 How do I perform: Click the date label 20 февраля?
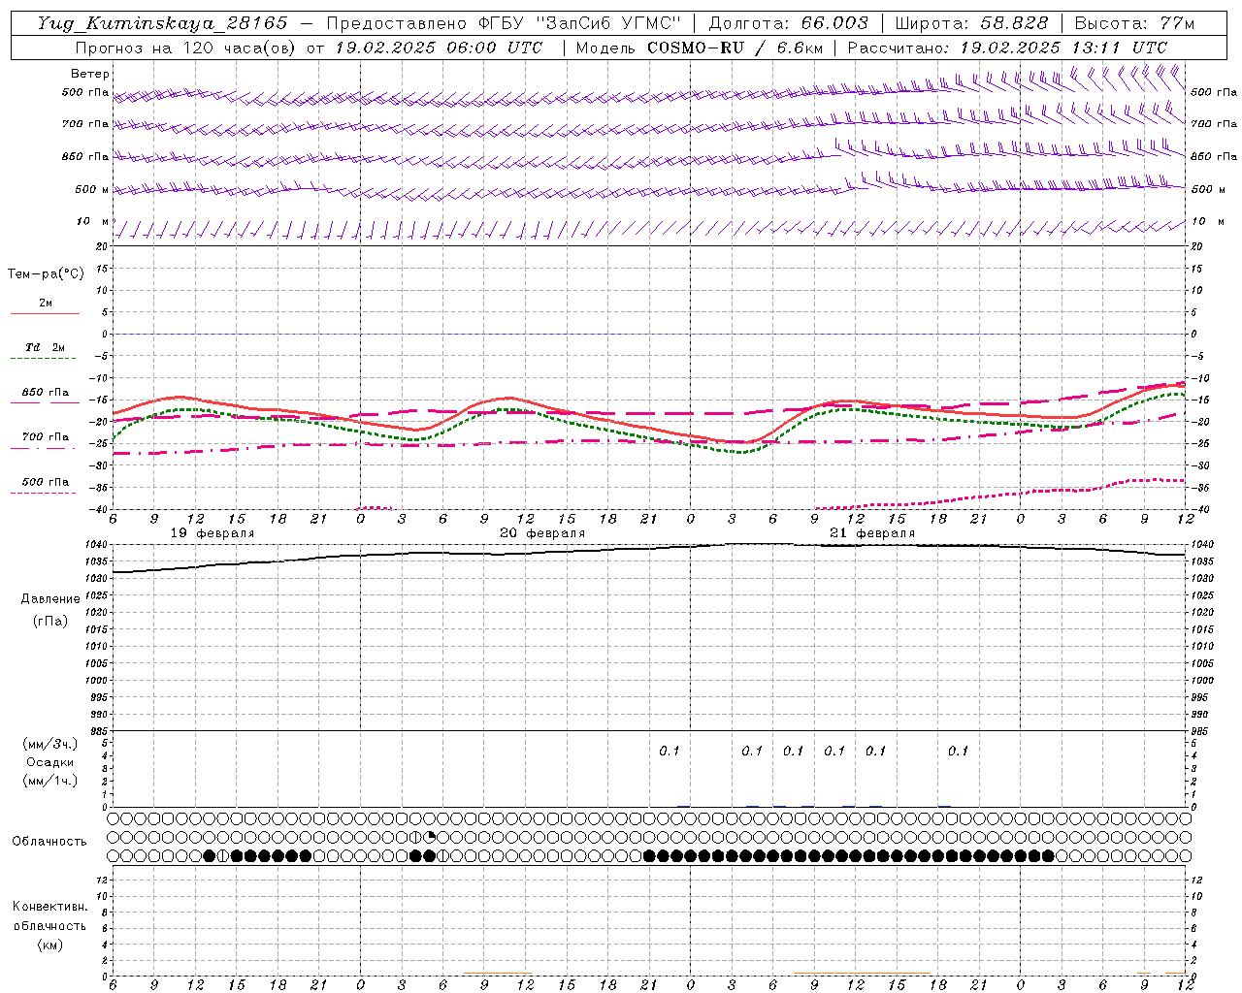click(x=542, y=533)
